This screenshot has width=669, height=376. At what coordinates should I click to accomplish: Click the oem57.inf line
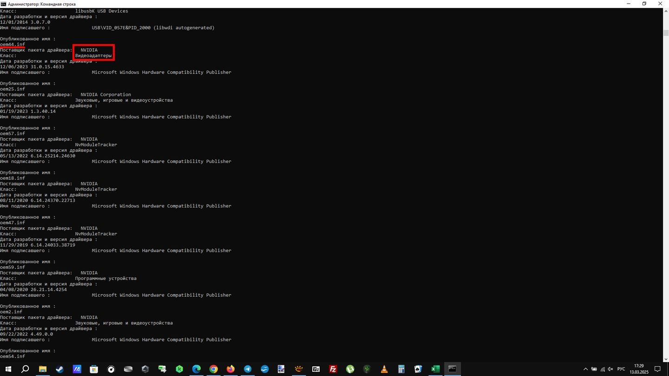click(13, 134)
